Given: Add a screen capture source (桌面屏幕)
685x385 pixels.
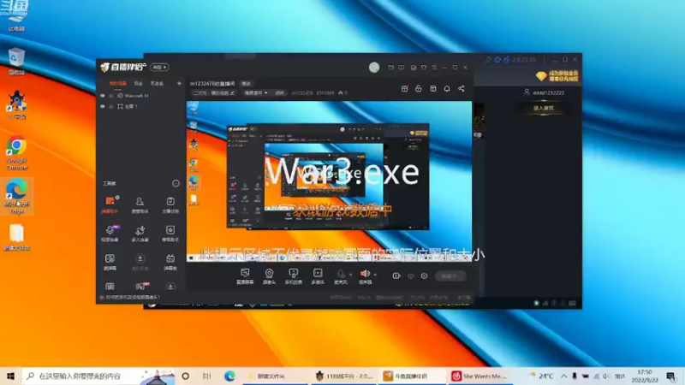Looking at the screenshot, I should [245, 276].
